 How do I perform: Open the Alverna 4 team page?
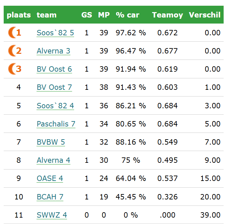[53, 160]
